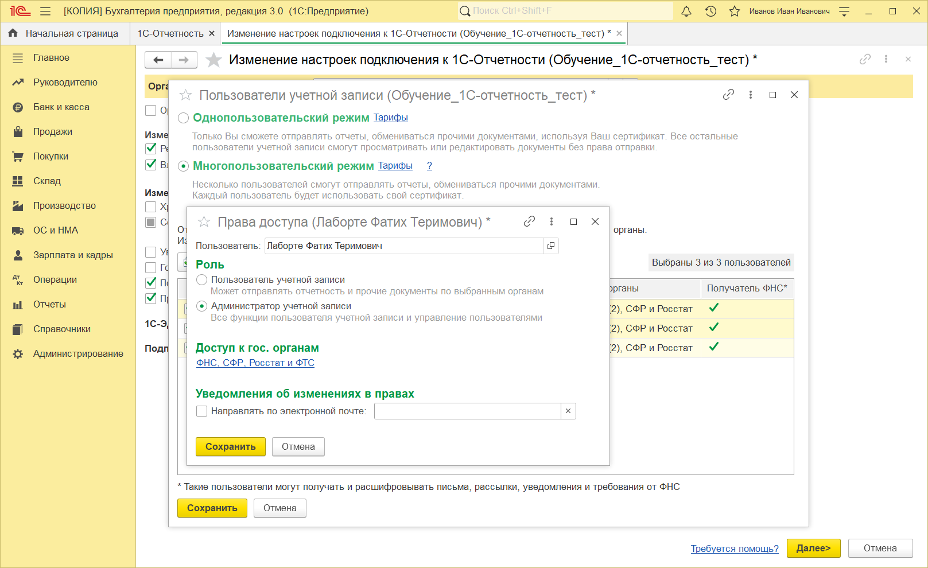
Task: Click Отмена in main settings form
Action: 880,548
